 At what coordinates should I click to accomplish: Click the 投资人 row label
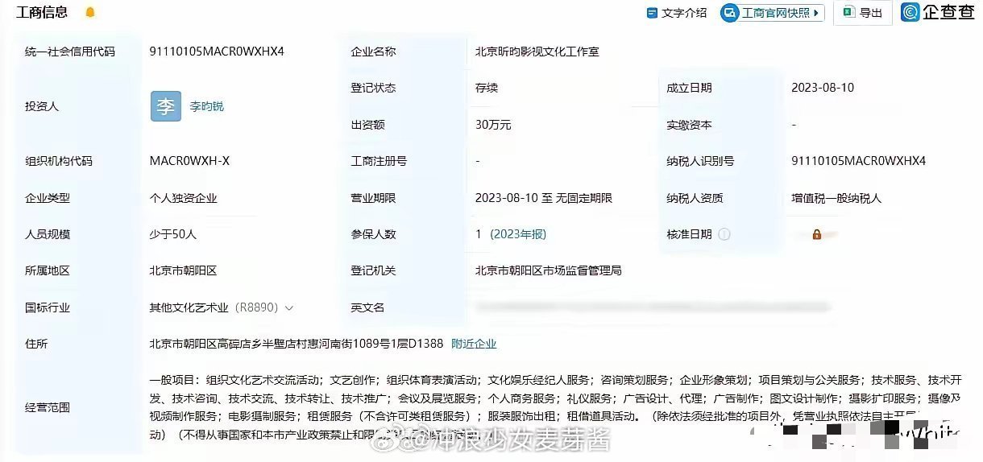[x=42, y=106]
